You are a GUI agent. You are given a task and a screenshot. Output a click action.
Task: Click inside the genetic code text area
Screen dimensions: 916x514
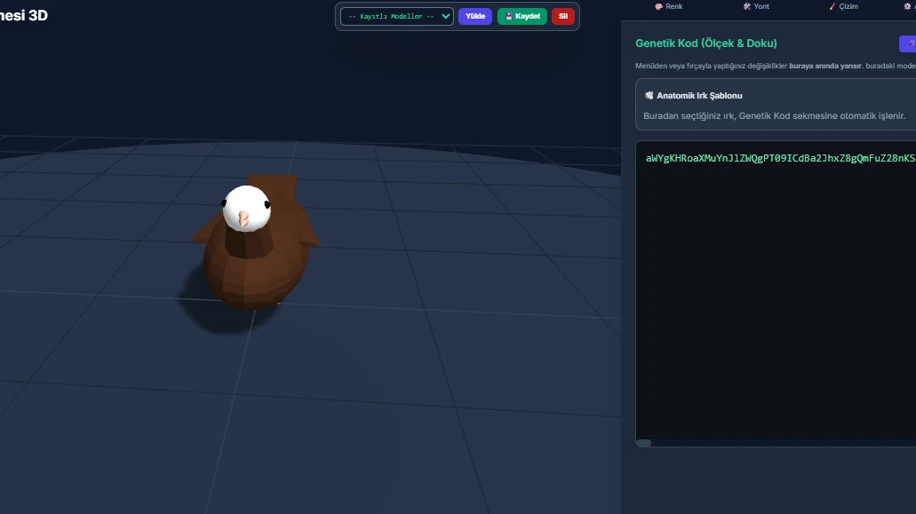(776, 292)
